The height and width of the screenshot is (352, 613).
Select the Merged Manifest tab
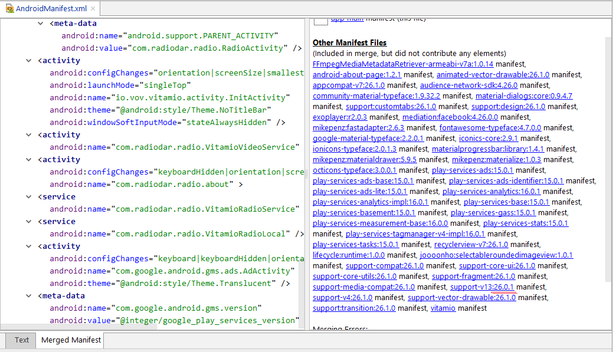(x=71, y=340)
